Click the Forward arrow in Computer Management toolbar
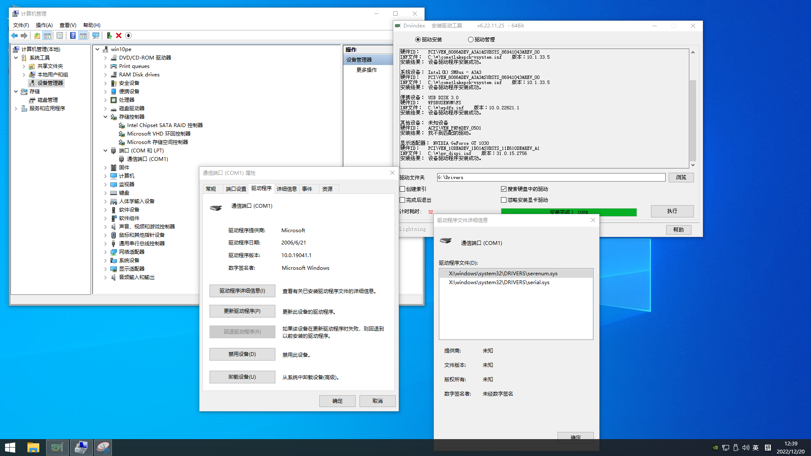Viewport: 811px width, 456px height. pyautogui.click(x=24, y=36)
